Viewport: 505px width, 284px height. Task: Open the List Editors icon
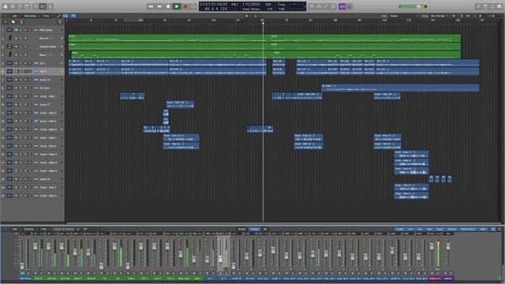[x=478, y=6]
